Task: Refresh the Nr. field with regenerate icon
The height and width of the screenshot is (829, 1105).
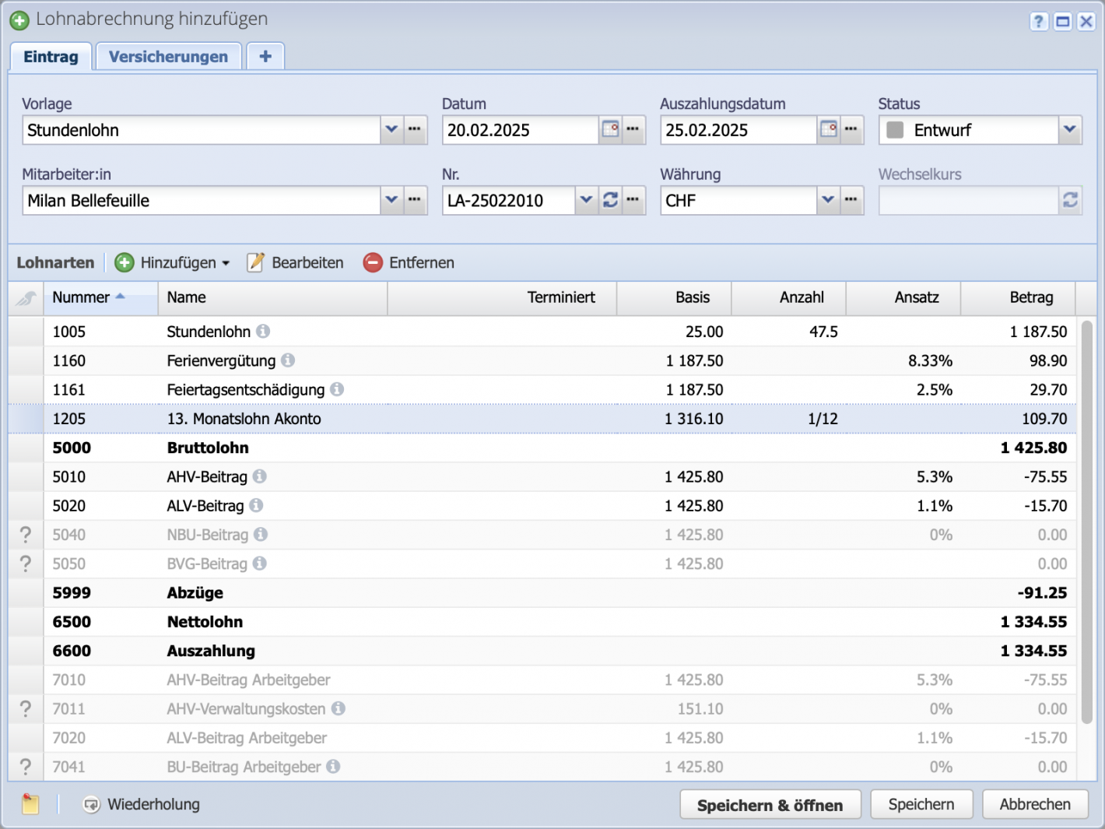Action: pyautogui.click(x=611, y=200)
